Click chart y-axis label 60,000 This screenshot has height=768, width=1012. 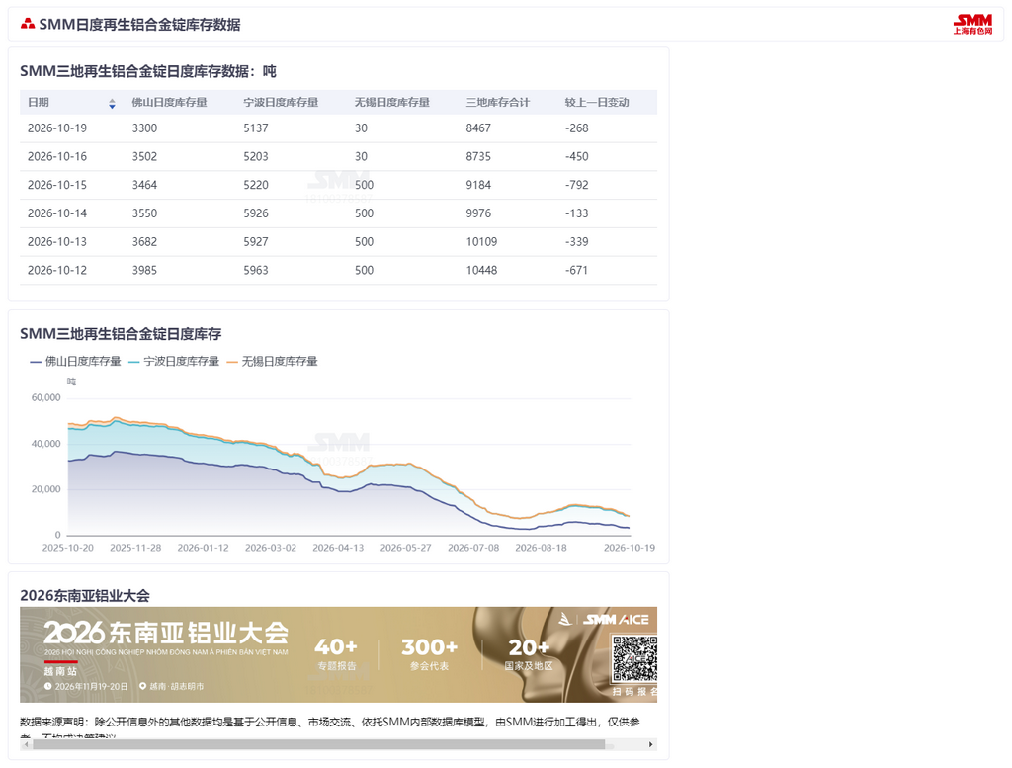(45, 398)
